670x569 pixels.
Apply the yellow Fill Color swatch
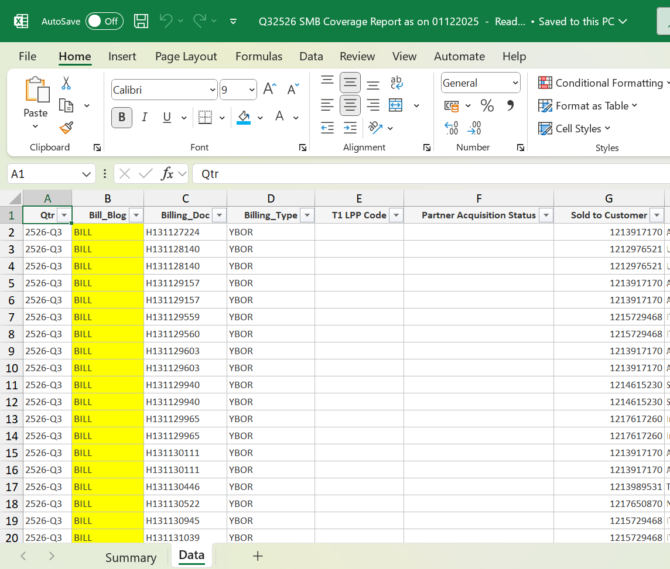pyautogui.click(x=244, y=117)
